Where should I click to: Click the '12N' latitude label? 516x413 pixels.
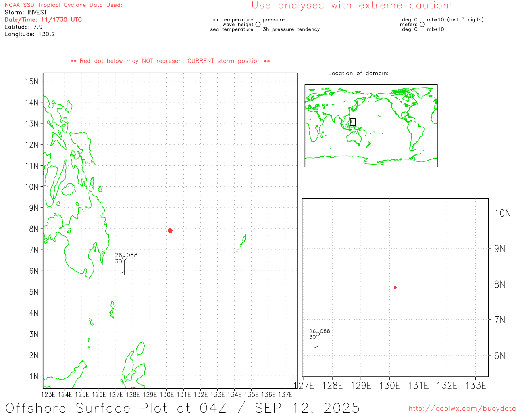(x=31, y=145)
